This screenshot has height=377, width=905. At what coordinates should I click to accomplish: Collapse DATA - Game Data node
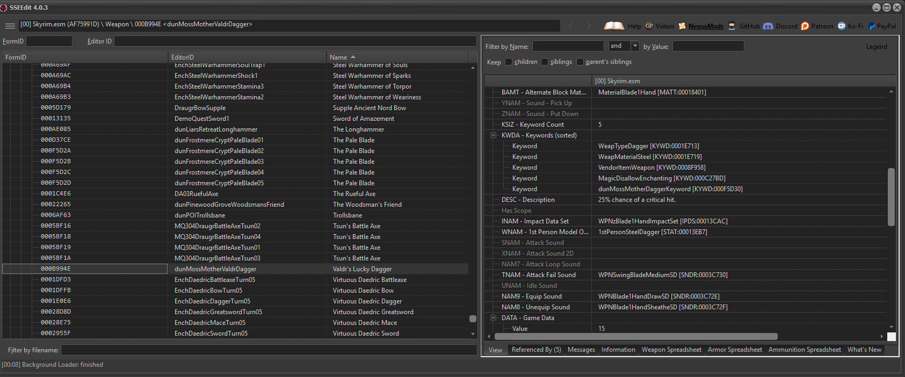click(493, 318)
